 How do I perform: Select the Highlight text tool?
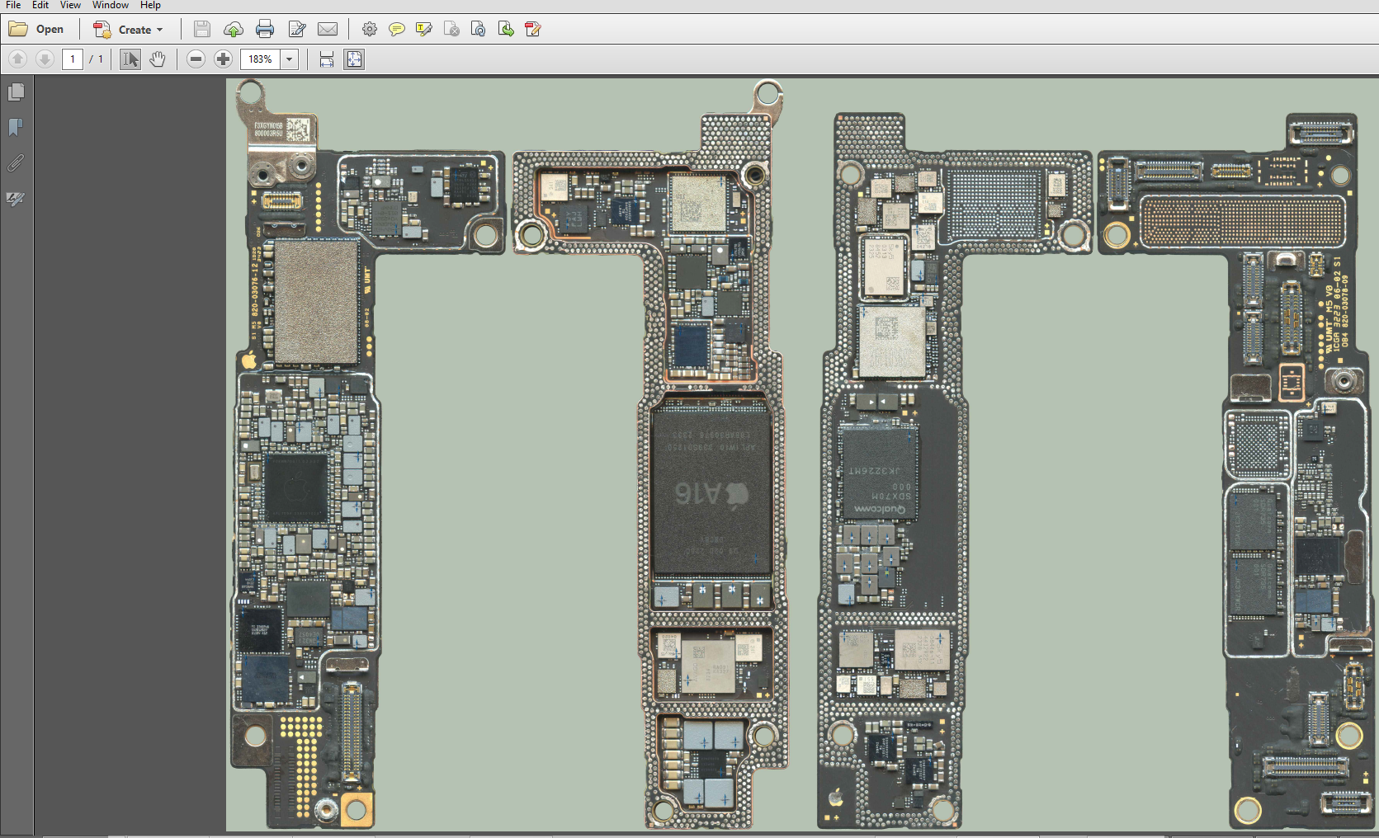click(x=424, y=30)
